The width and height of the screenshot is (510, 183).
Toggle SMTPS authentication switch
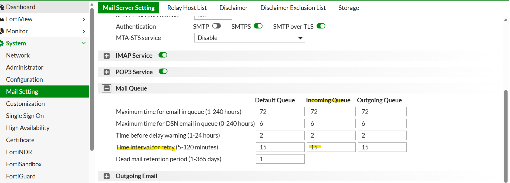(258, 26)
